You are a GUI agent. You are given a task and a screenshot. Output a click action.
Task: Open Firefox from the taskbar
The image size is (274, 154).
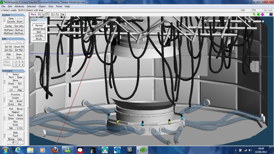(x=55, y=150)
